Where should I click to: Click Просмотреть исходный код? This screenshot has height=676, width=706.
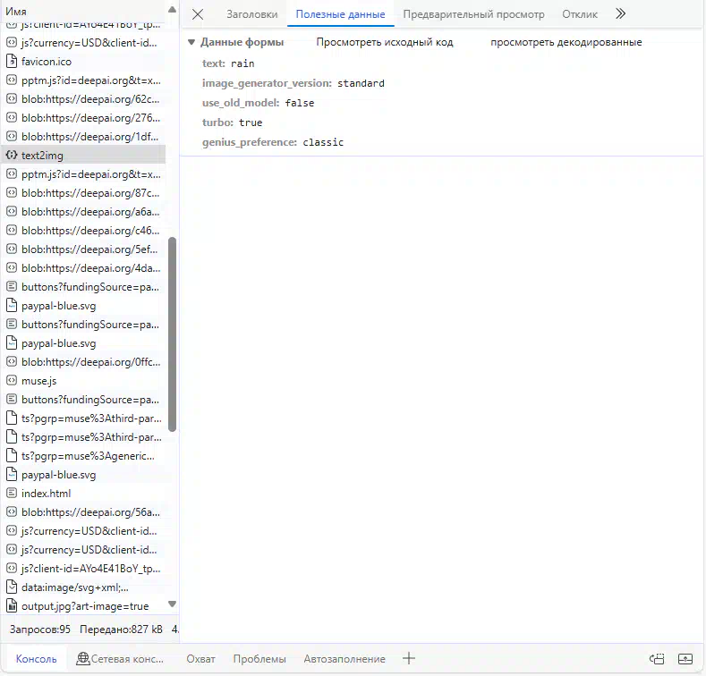point(385,42)
